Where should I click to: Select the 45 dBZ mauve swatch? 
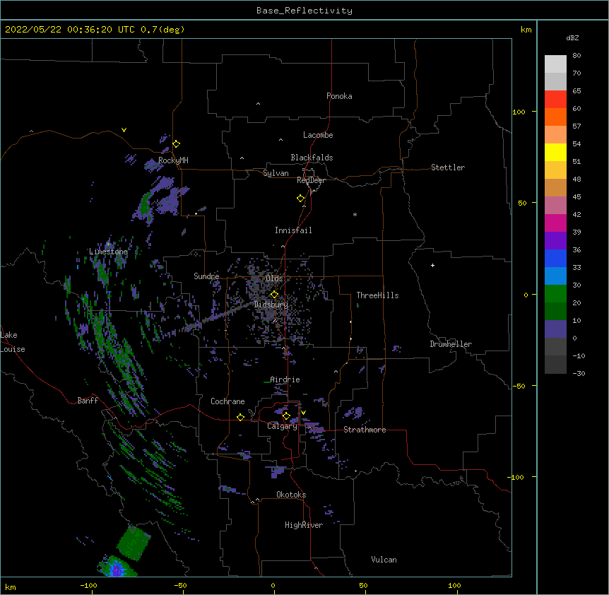click(555, 206)
